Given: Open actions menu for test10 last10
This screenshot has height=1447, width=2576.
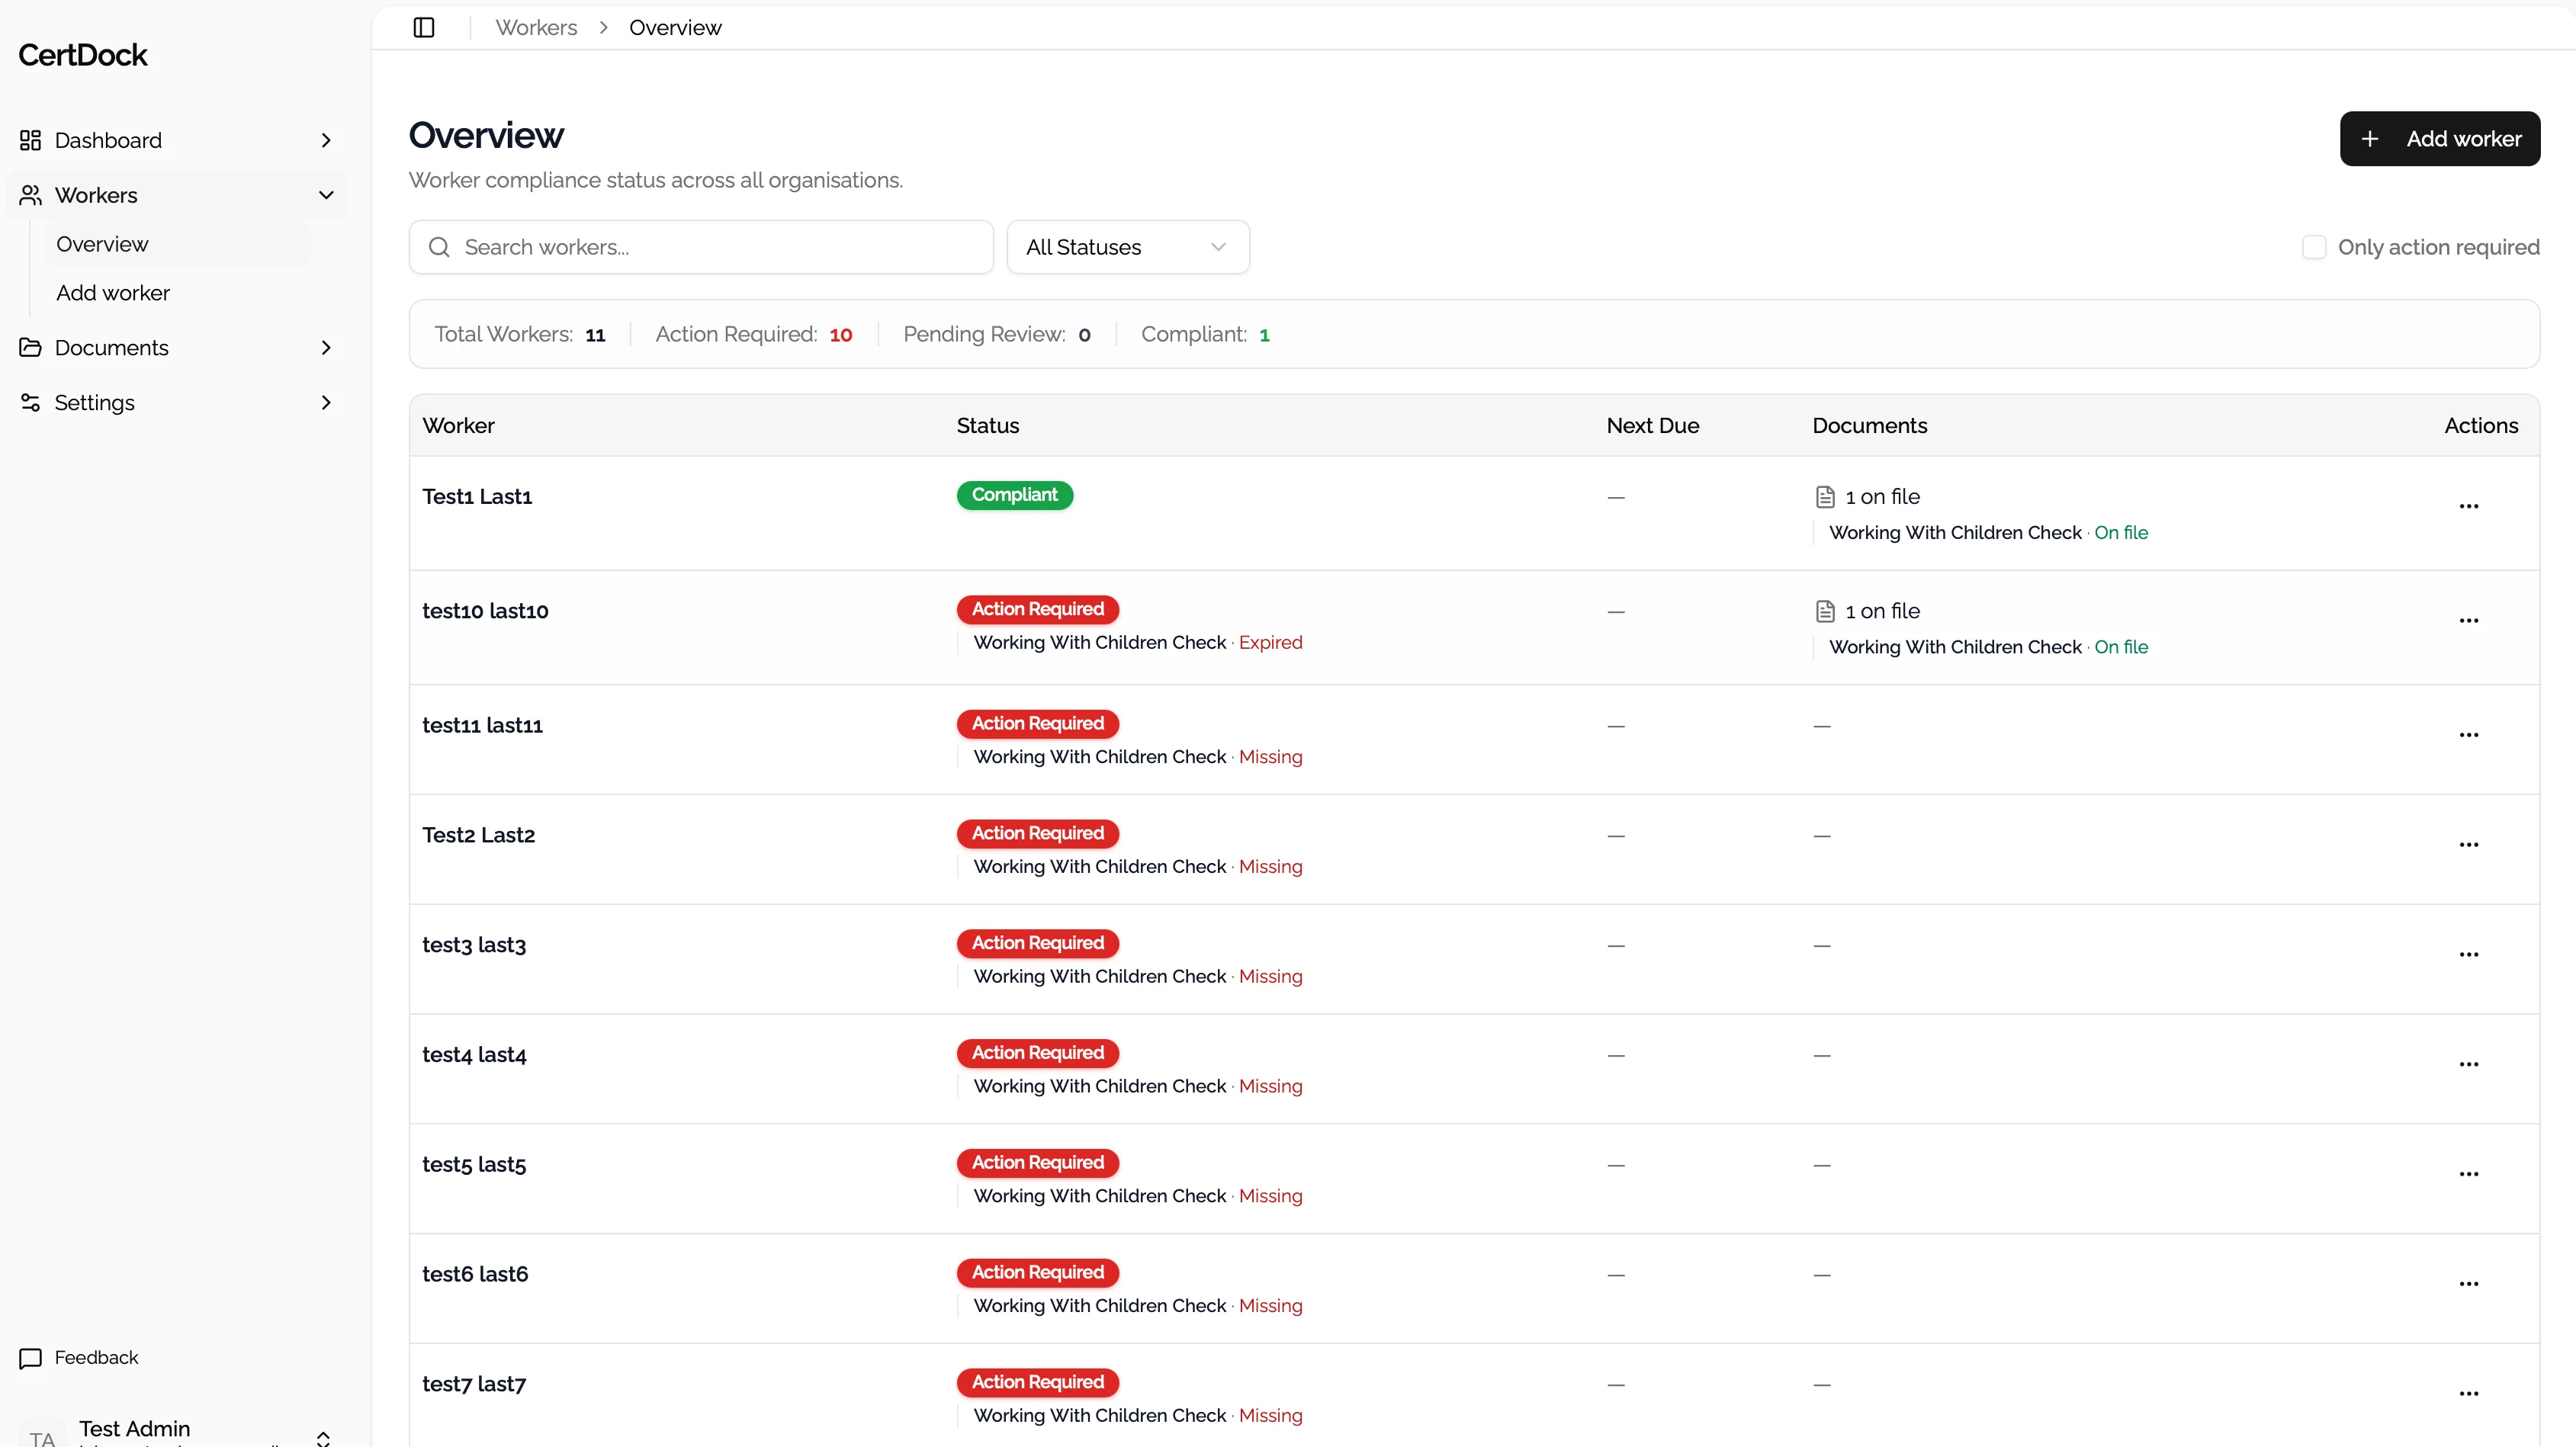Looking at the screenshot, I should (2469, 621).
